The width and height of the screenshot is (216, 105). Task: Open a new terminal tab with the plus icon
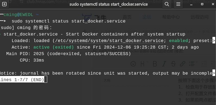tap(4, 4)
